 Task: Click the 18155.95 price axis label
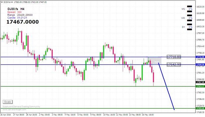point(200,13)
